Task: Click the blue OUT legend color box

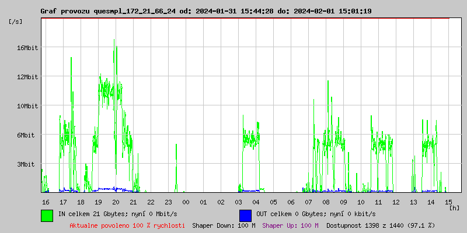Action: click(x=245, y=215)
